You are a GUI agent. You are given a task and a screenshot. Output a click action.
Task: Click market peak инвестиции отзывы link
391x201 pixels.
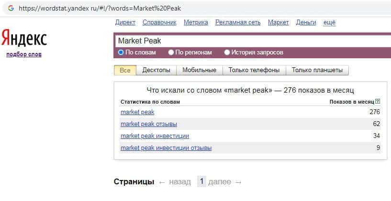coord(166,148)
